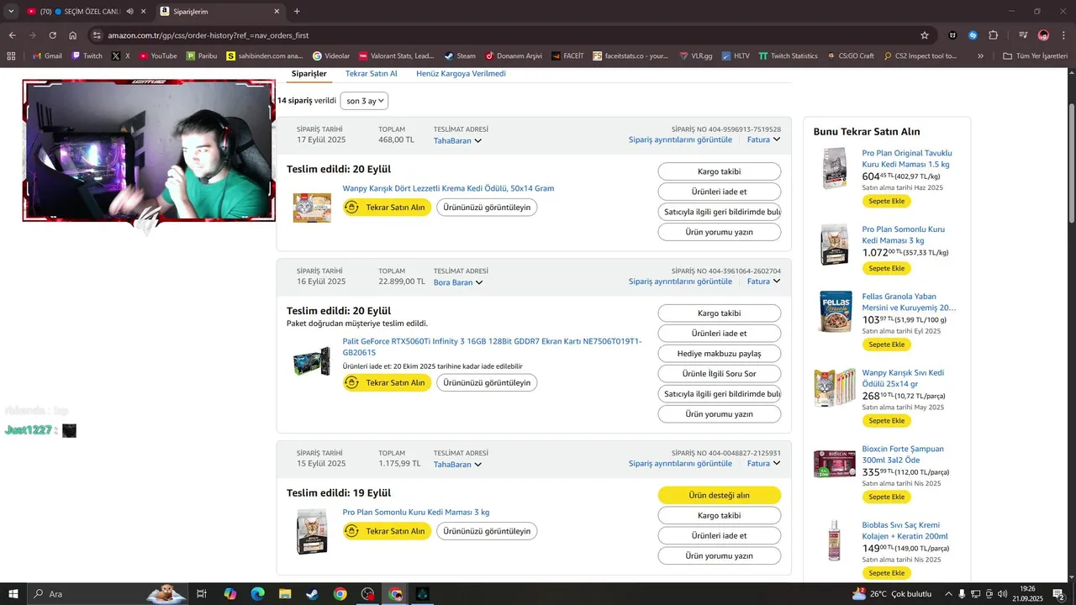Bookmark this page with the star icon

[925, 35]
